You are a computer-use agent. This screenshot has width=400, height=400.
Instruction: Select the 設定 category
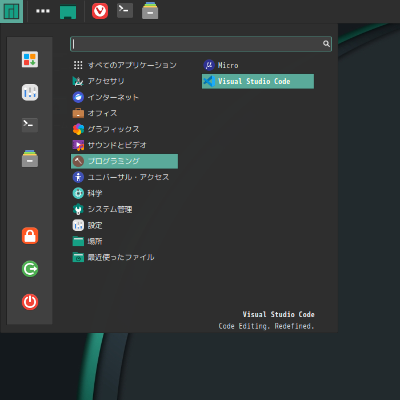click(x=124, y=225)
